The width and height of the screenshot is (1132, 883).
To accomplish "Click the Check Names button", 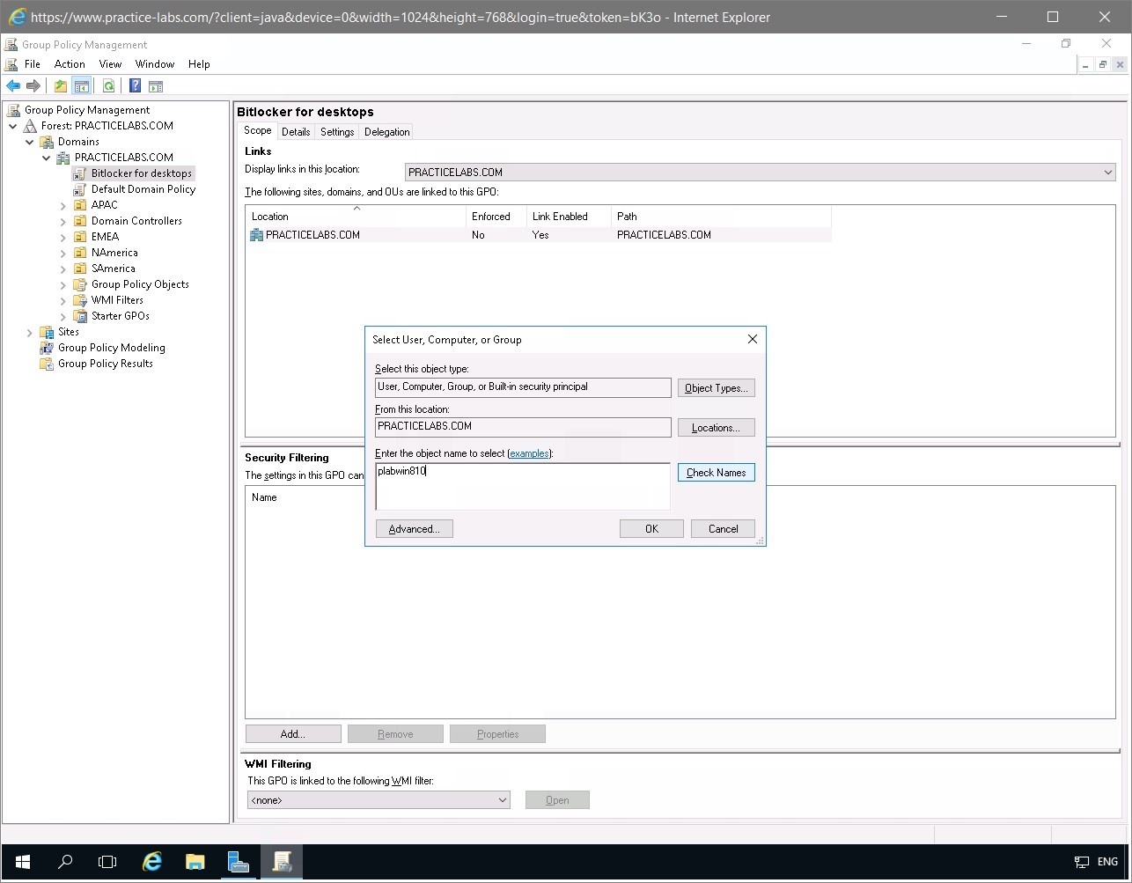I will tap(716, 472).
